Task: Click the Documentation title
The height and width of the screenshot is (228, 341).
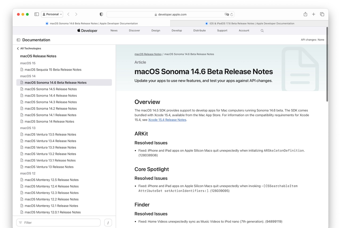Action: [36, 40]
